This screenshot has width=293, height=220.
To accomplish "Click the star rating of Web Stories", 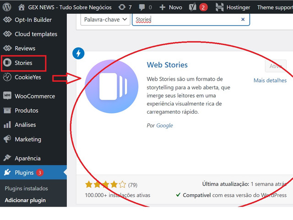I will point(106,185).
